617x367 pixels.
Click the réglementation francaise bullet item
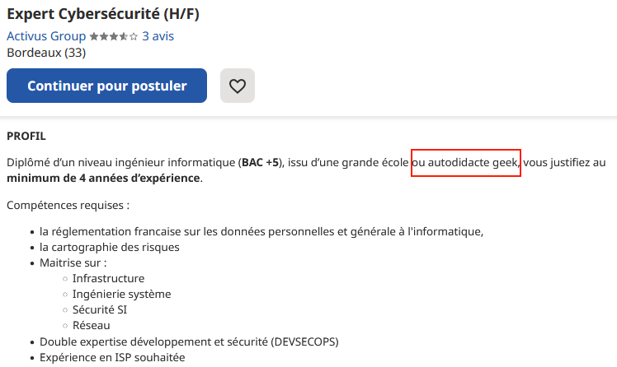pyautogui.click(x=261, y=231)
